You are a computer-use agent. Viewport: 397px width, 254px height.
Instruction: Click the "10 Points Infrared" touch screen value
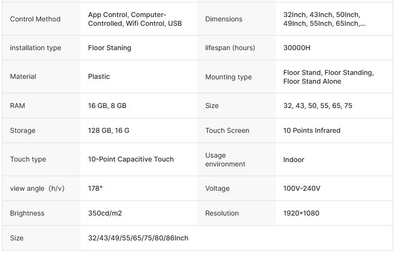312,130
